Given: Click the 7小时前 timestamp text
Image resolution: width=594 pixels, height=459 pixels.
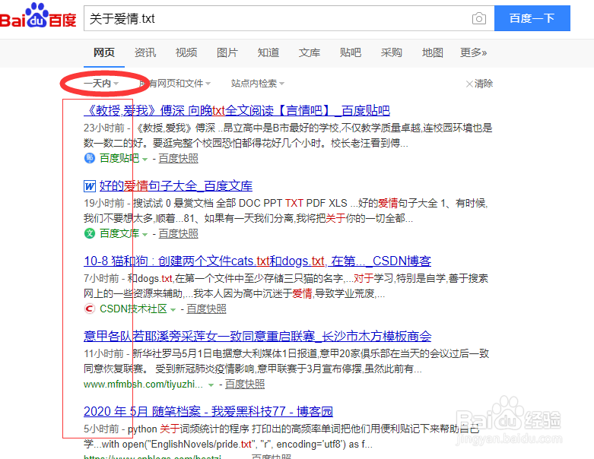Looking at the screenshot, I should pos(101,278).
